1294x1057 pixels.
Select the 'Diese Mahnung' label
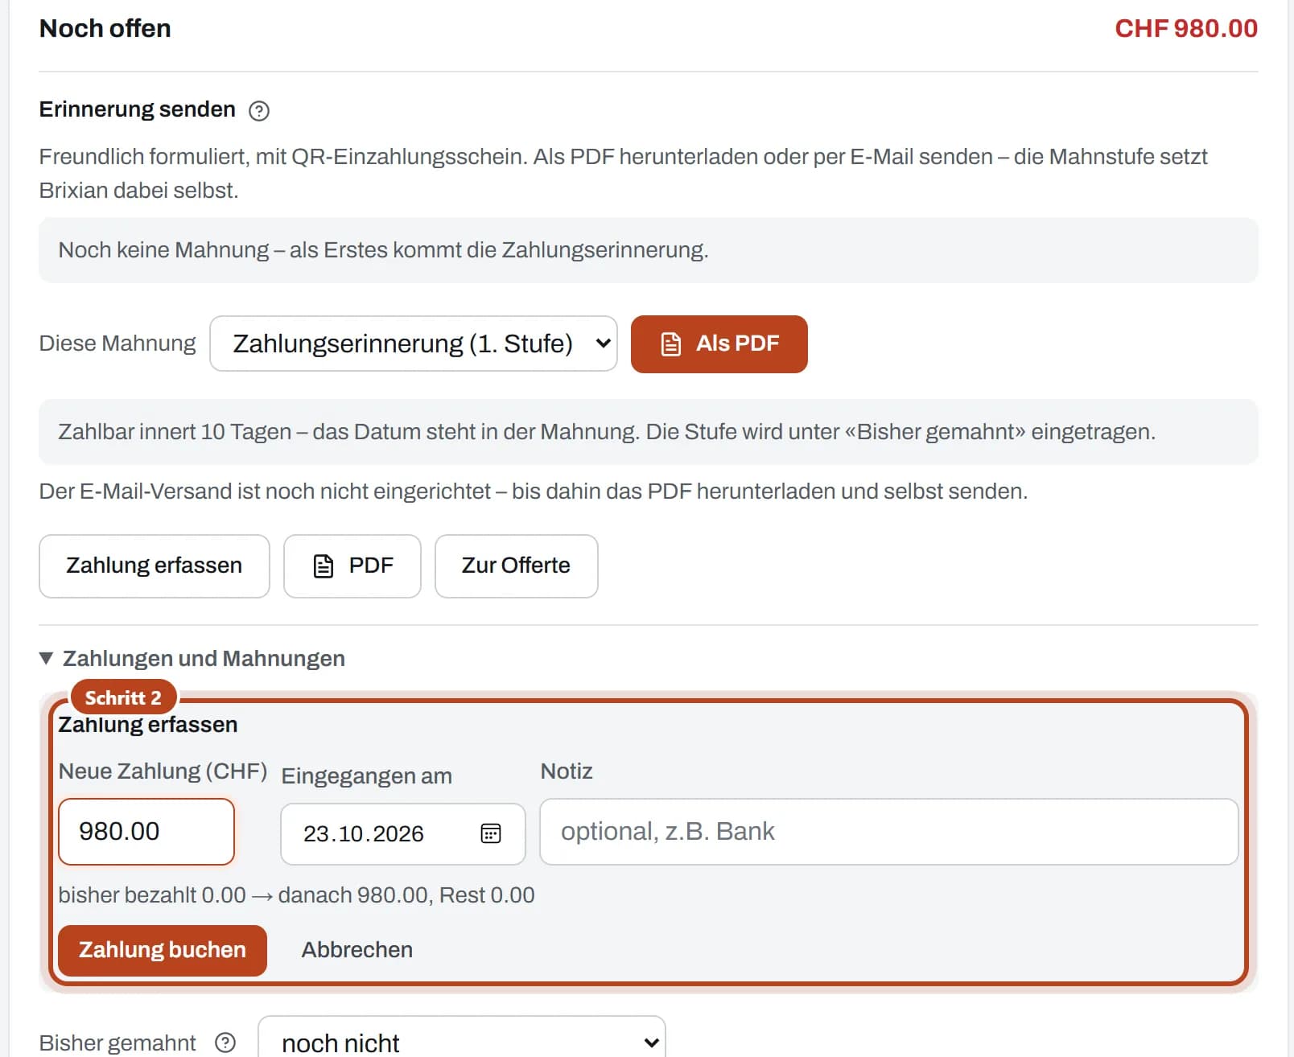coord(117,343)
